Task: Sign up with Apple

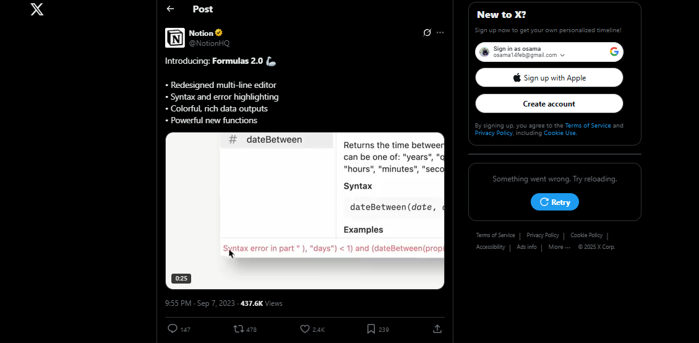Action: [549, 78]
